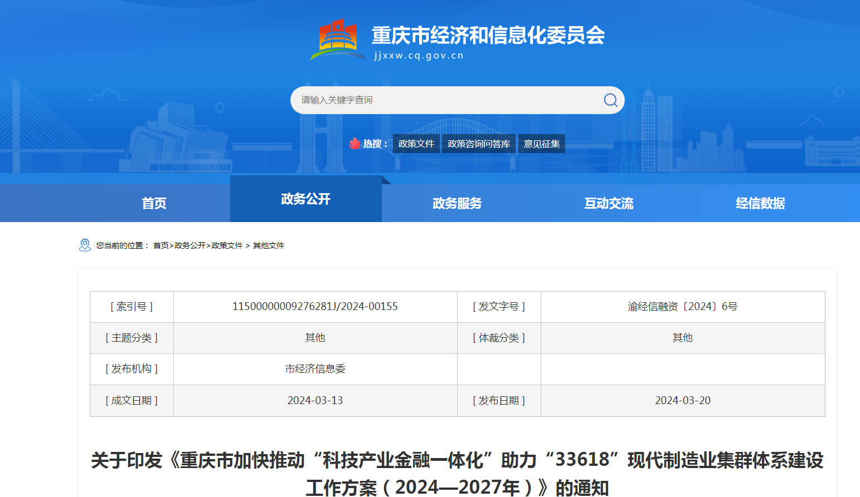Select the 政务公开 navigation tab
The width and height of the screenshot is (860, 497).
click(305, 199)
